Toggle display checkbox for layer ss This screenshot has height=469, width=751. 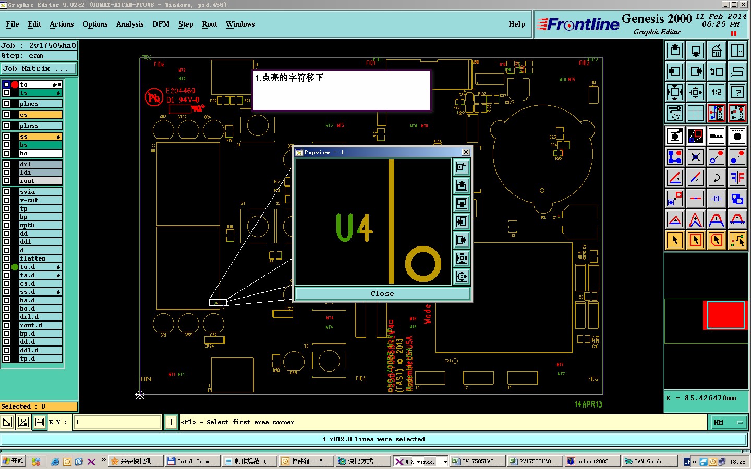coord(6,137)
